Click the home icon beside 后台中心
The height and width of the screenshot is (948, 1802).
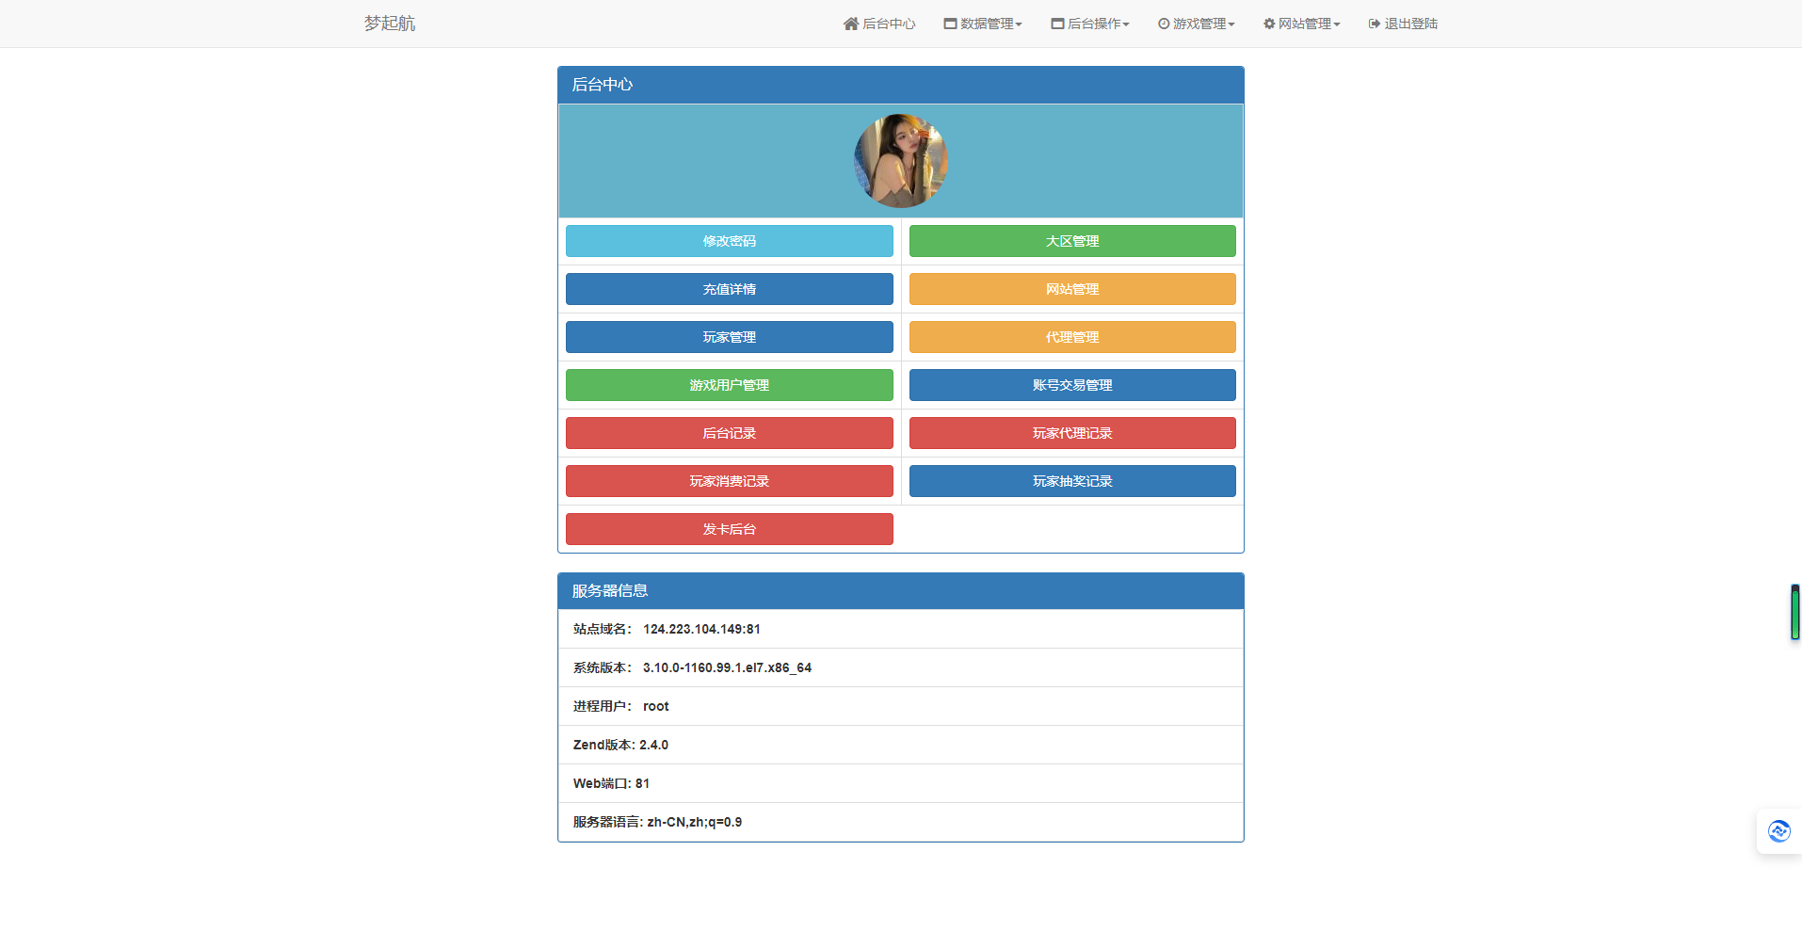(x=851, y=24)
